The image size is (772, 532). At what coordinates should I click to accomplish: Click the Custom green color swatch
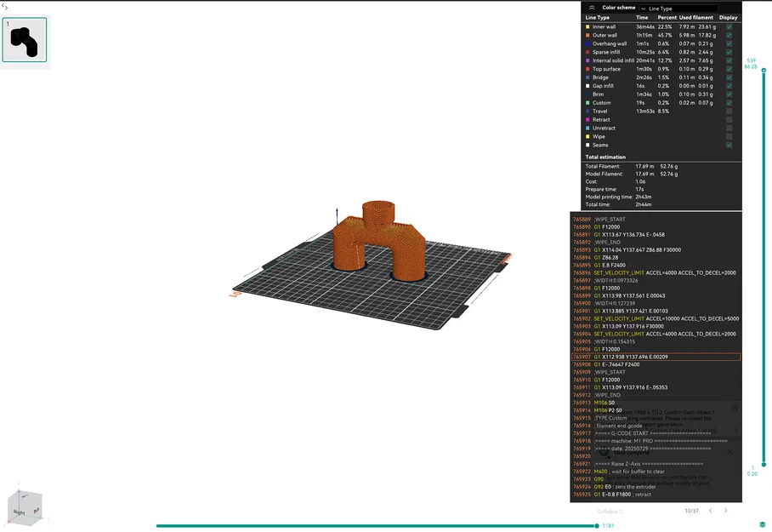[588, 102]
